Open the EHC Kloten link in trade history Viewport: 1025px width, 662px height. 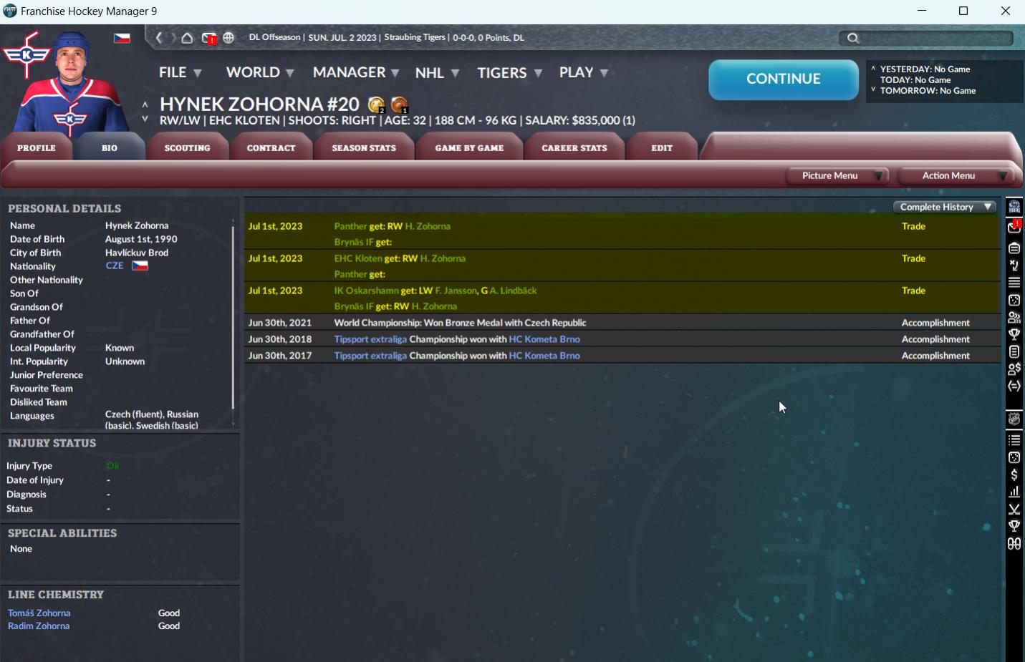pos(358,258)
